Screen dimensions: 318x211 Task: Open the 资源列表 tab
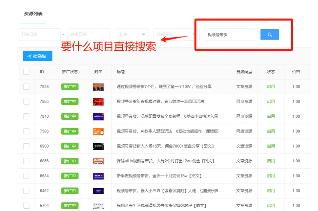33,14
